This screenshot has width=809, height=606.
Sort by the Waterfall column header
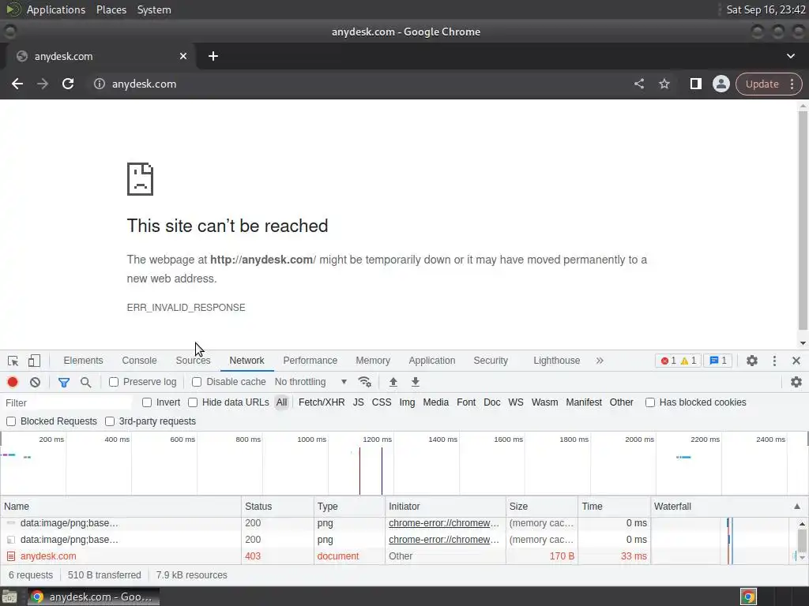[x=728, y=507]
